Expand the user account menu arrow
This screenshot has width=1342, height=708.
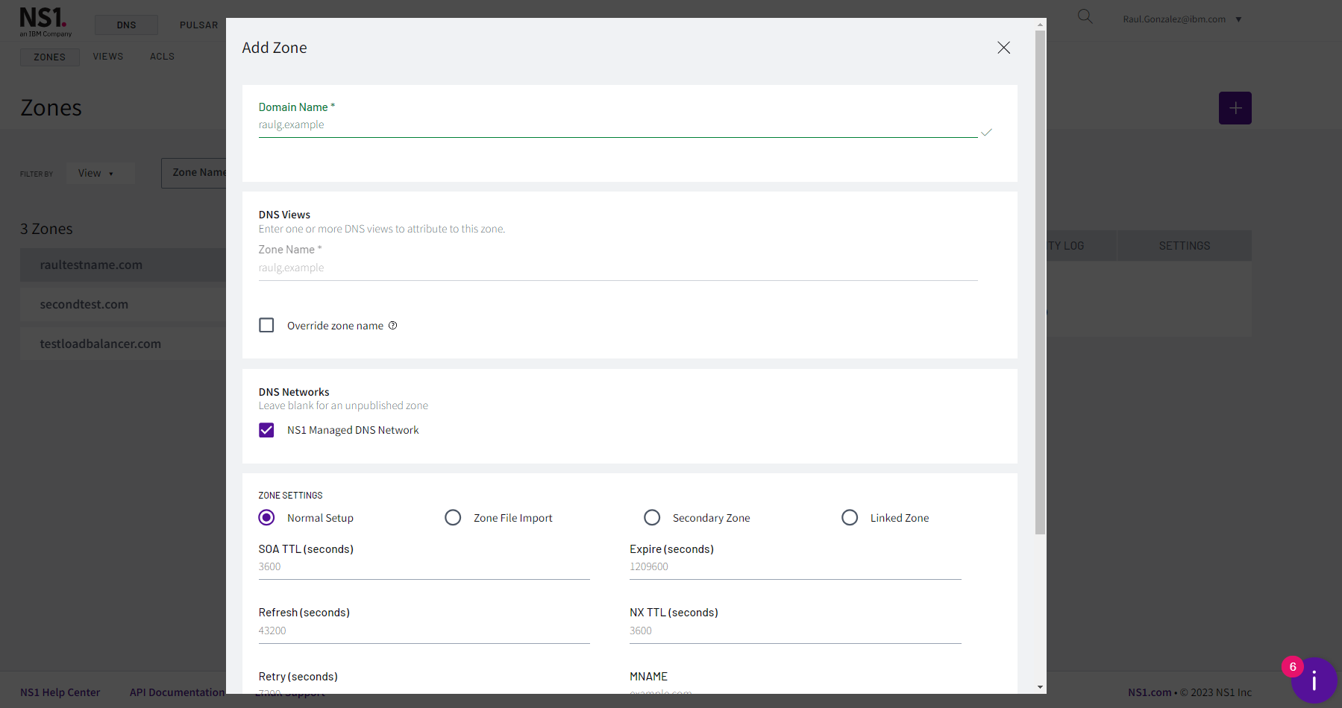tap(1238, 19)
